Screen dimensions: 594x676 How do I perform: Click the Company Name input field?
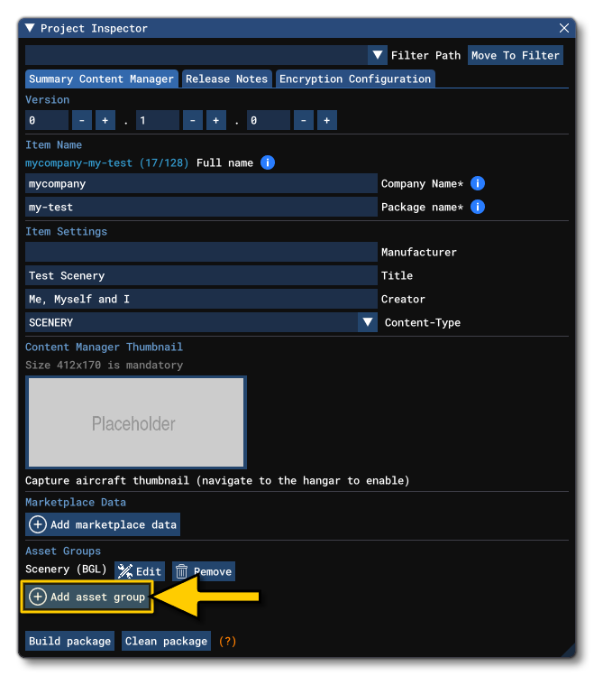click(201, 183)
